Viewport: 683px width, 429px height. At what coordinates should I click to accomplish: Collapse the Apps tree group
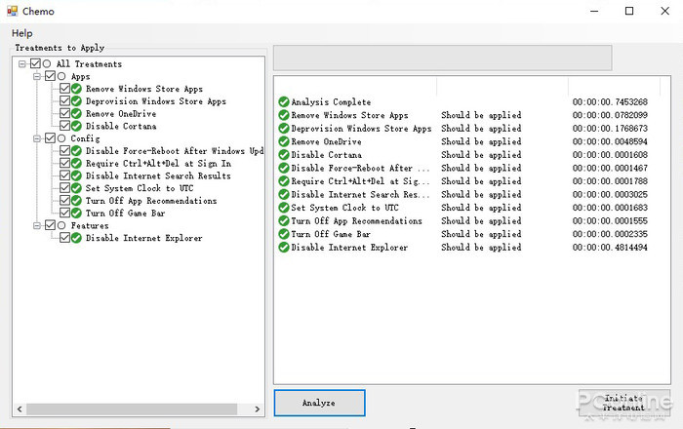tap(37, 76)
